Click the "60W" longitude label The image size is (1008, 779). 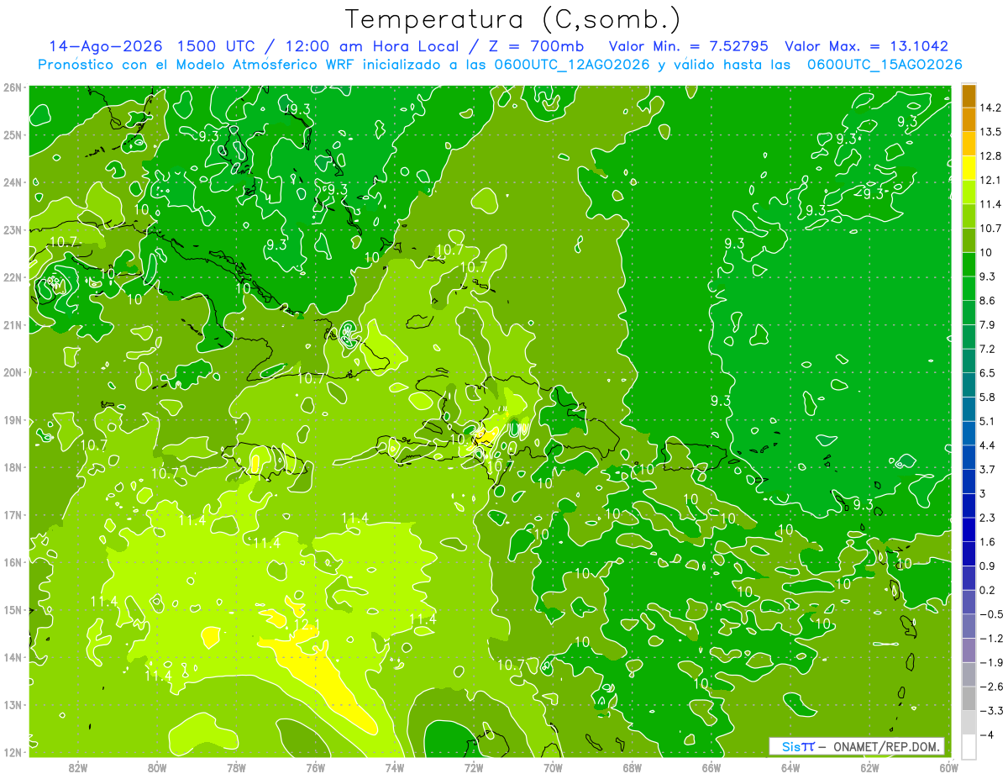coord(948,767)
